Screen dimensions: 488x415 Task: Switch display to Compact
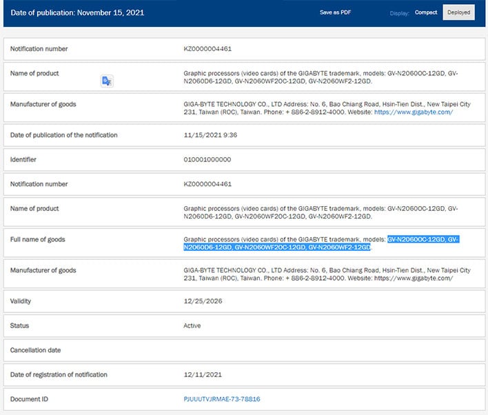pyautogui.click(x=426, y=12)
